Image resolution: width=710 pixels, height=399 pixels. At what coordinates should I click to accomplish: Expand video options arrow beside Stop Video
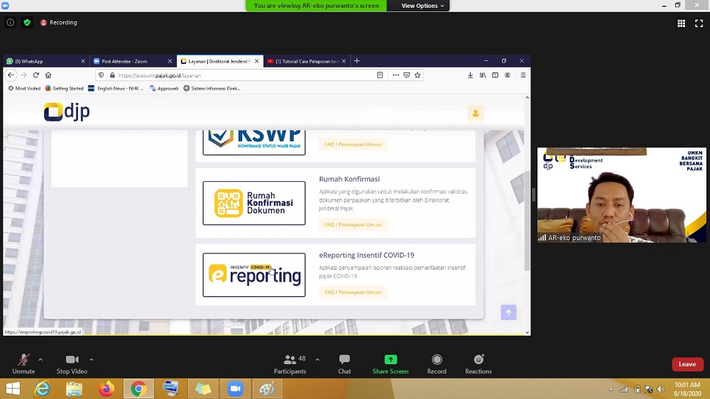pyautogui.click(x=91, y=360)
